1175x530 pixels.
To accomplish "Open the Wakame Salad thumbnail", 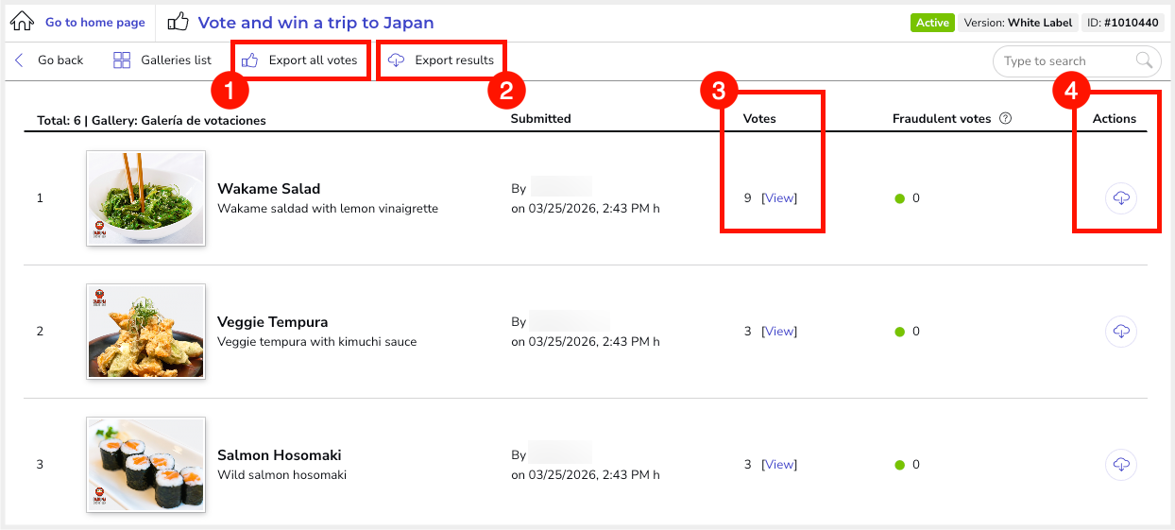I will point(145,198).
